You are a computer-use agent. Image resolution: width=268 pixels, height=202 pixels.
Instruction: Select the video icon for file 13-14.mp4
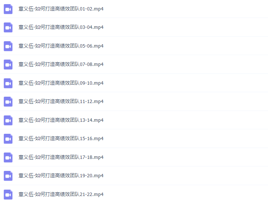coord(8,120)
